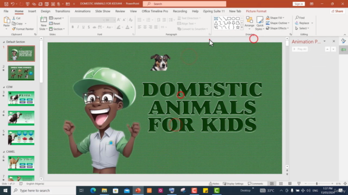Click the Arrange icon

(x=250, y=20)
